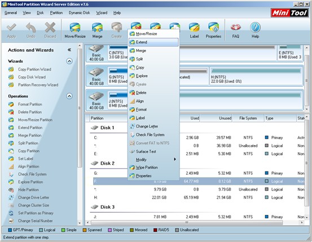312x242 pixels.
Task: Select H:(NTFS) partition block in disk map
Action: pyautogui.click(x=256, y=76)
